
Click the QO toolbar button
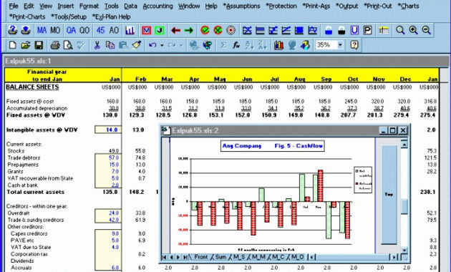[x=84, y=30]
